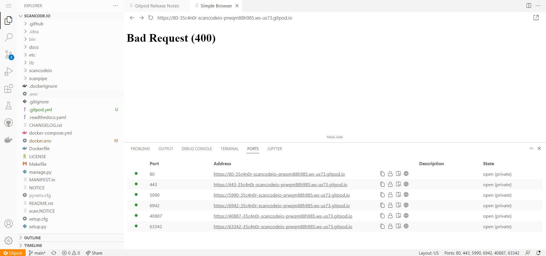Toggle the split editor layout button
The height and width of the screenshot is (256, 546).
529,5
